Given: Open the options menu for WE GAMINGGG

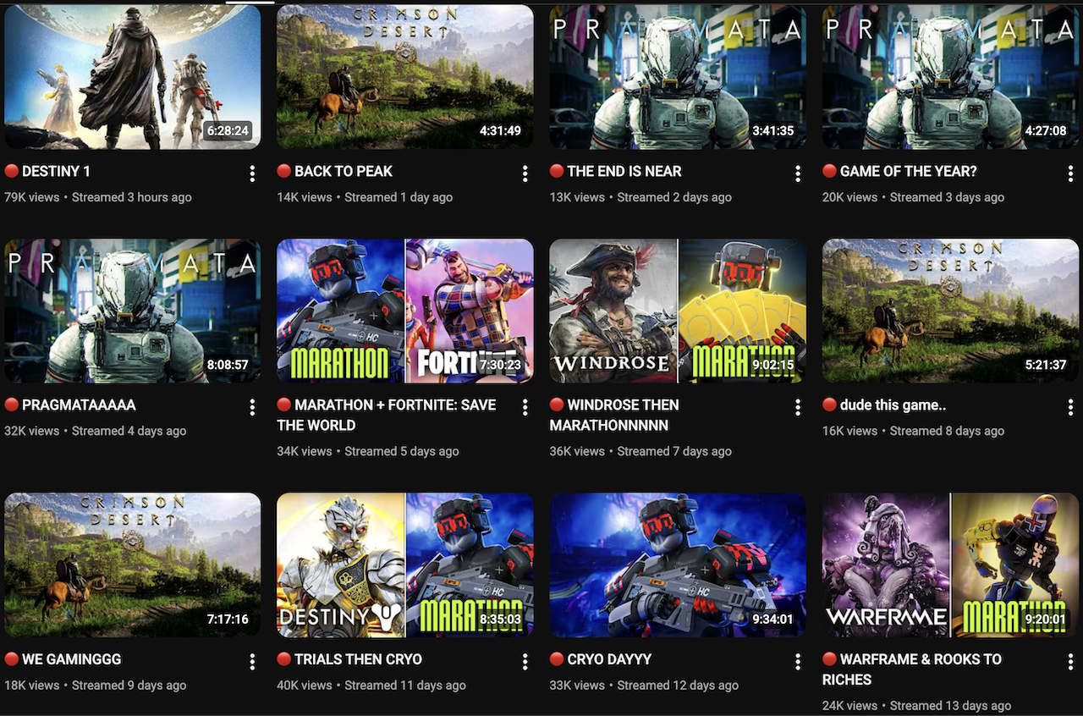Looking at the screenshot, I should coord(252,662).
